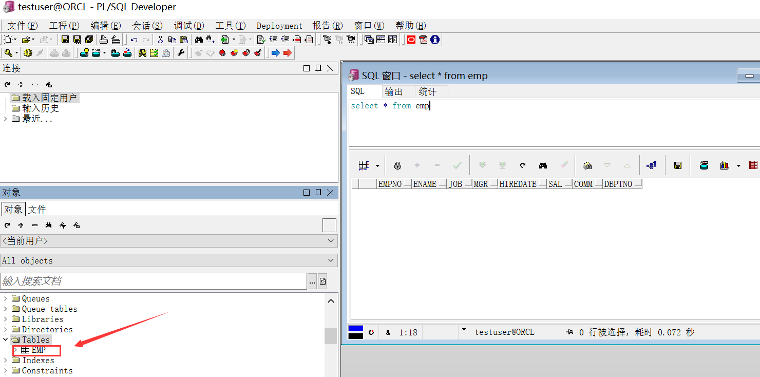
Task: Click the Paste icon in the toolbar
Action: click(x=183, y=40)
